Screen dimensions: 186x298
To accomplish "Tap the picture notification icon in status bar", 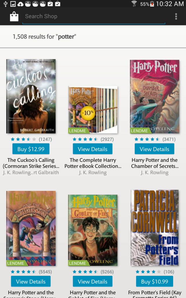I will click(x=13, y=4).
